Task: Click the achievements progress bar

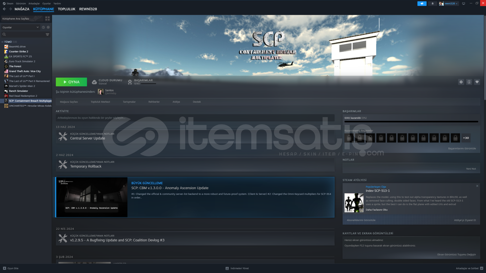Action: 411,122
